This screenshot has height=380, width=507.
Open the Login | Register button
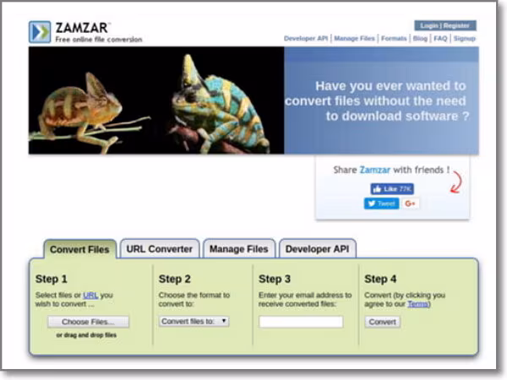445,25
